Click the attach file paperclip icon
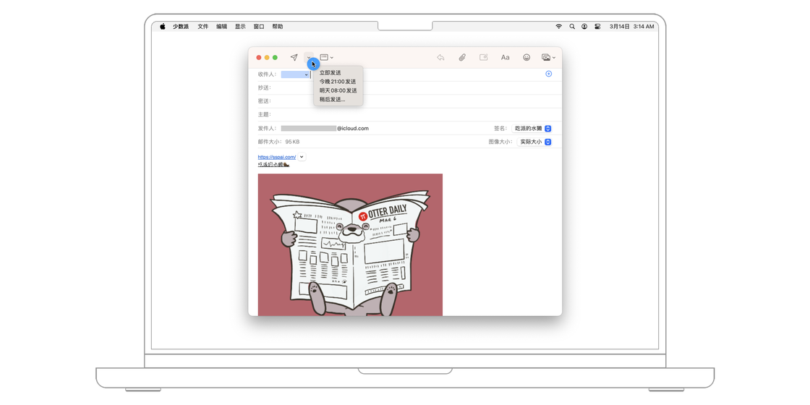Image resolution: width=810 pixels, height=405 pixels. coord(462,57)
